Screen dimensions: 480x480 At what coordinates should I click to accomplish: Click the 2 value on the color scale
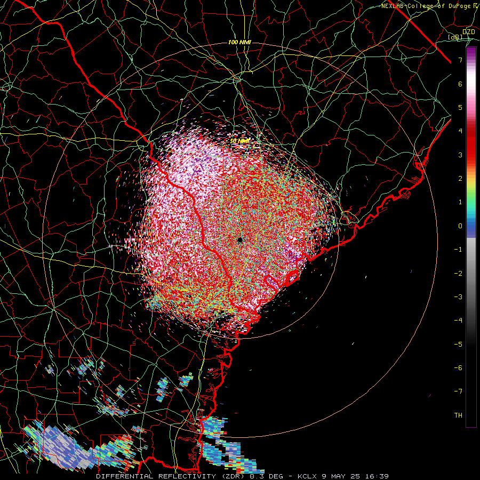460,179
